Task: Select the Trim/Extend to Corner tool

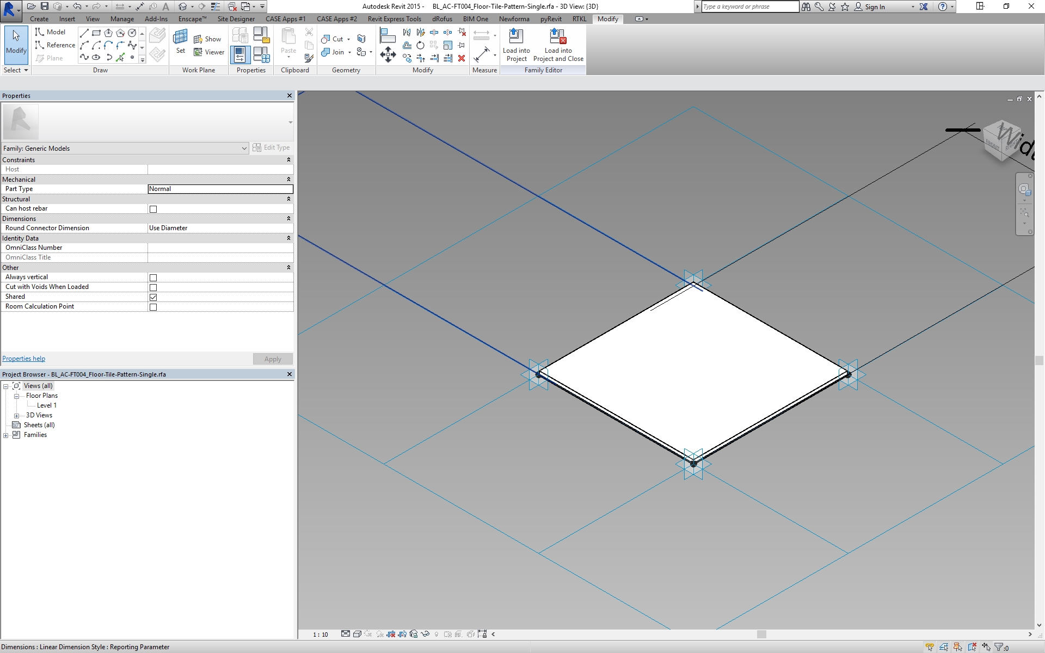Action: coord(421,58)
